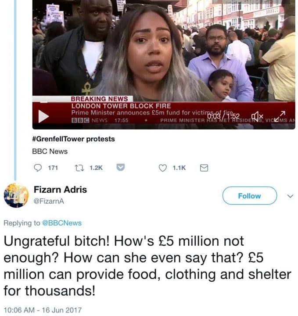
Task: Open Fizarn Adris profile picture
Action: (x=16, y=195)
